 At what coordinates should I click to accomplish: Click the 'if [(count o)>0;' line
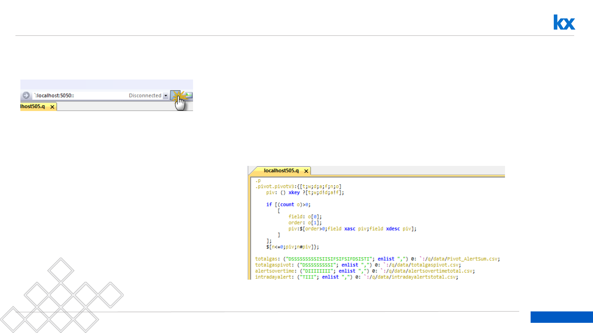tap(288, 205)
